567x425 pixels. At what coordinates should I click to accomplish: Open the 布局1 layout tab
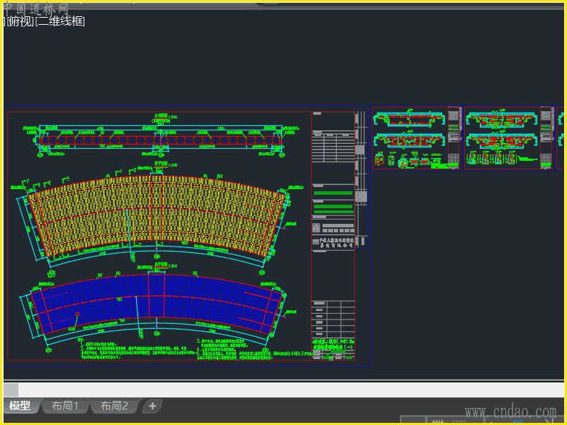click(65, 406)
